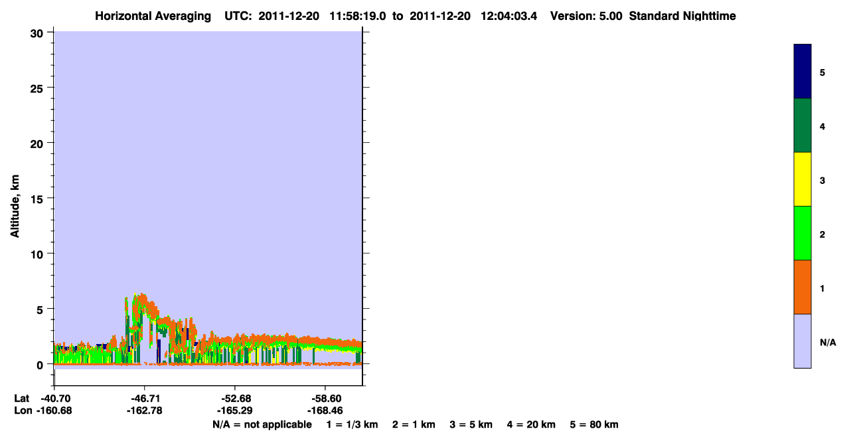Click the lavender N/A colorbar segment
Screen dimensions: 863x443
[x=803, y=341]
